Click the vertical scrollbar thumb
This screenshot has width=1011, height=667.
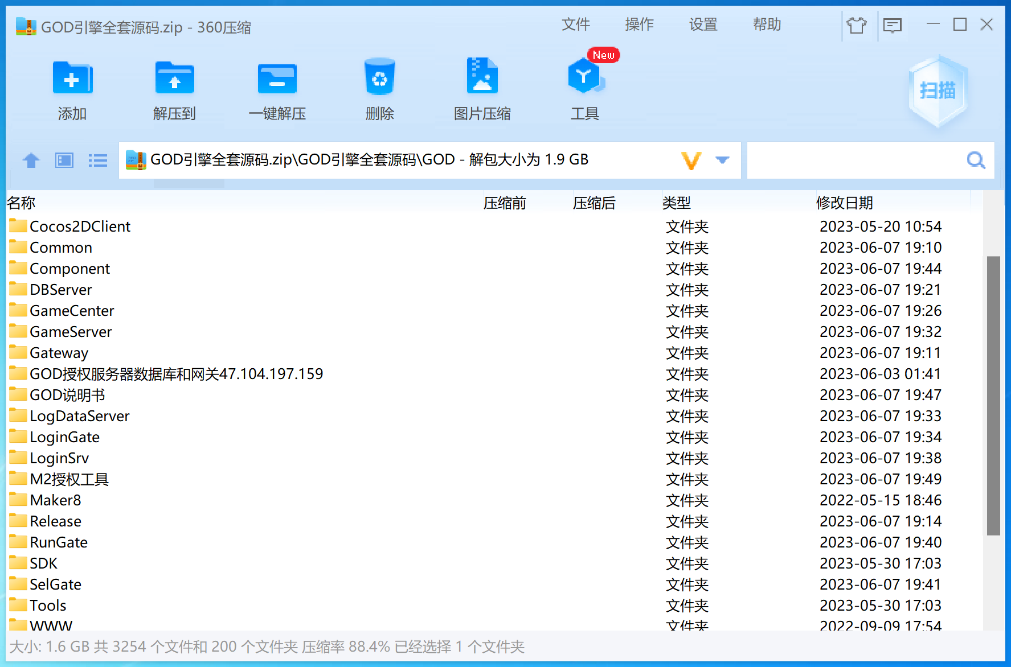tap(993, 396)
